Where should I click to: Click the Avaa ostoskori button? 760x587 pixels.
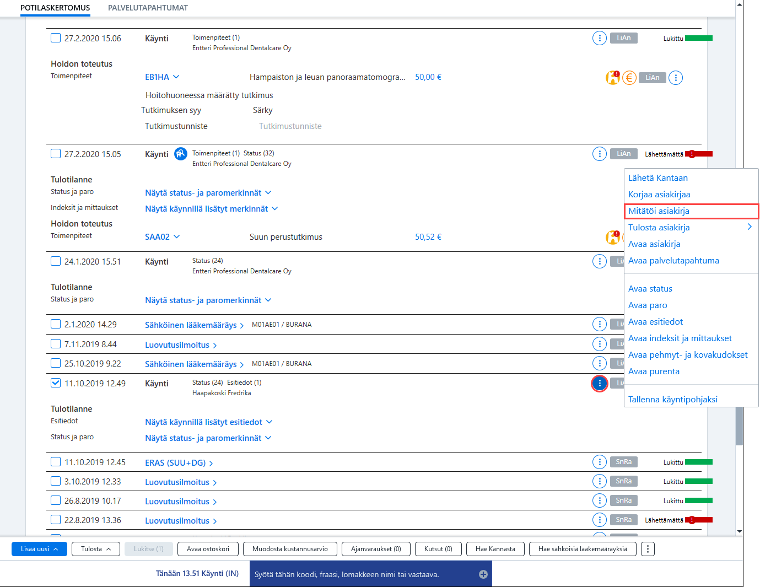click(x=208, y=549)
